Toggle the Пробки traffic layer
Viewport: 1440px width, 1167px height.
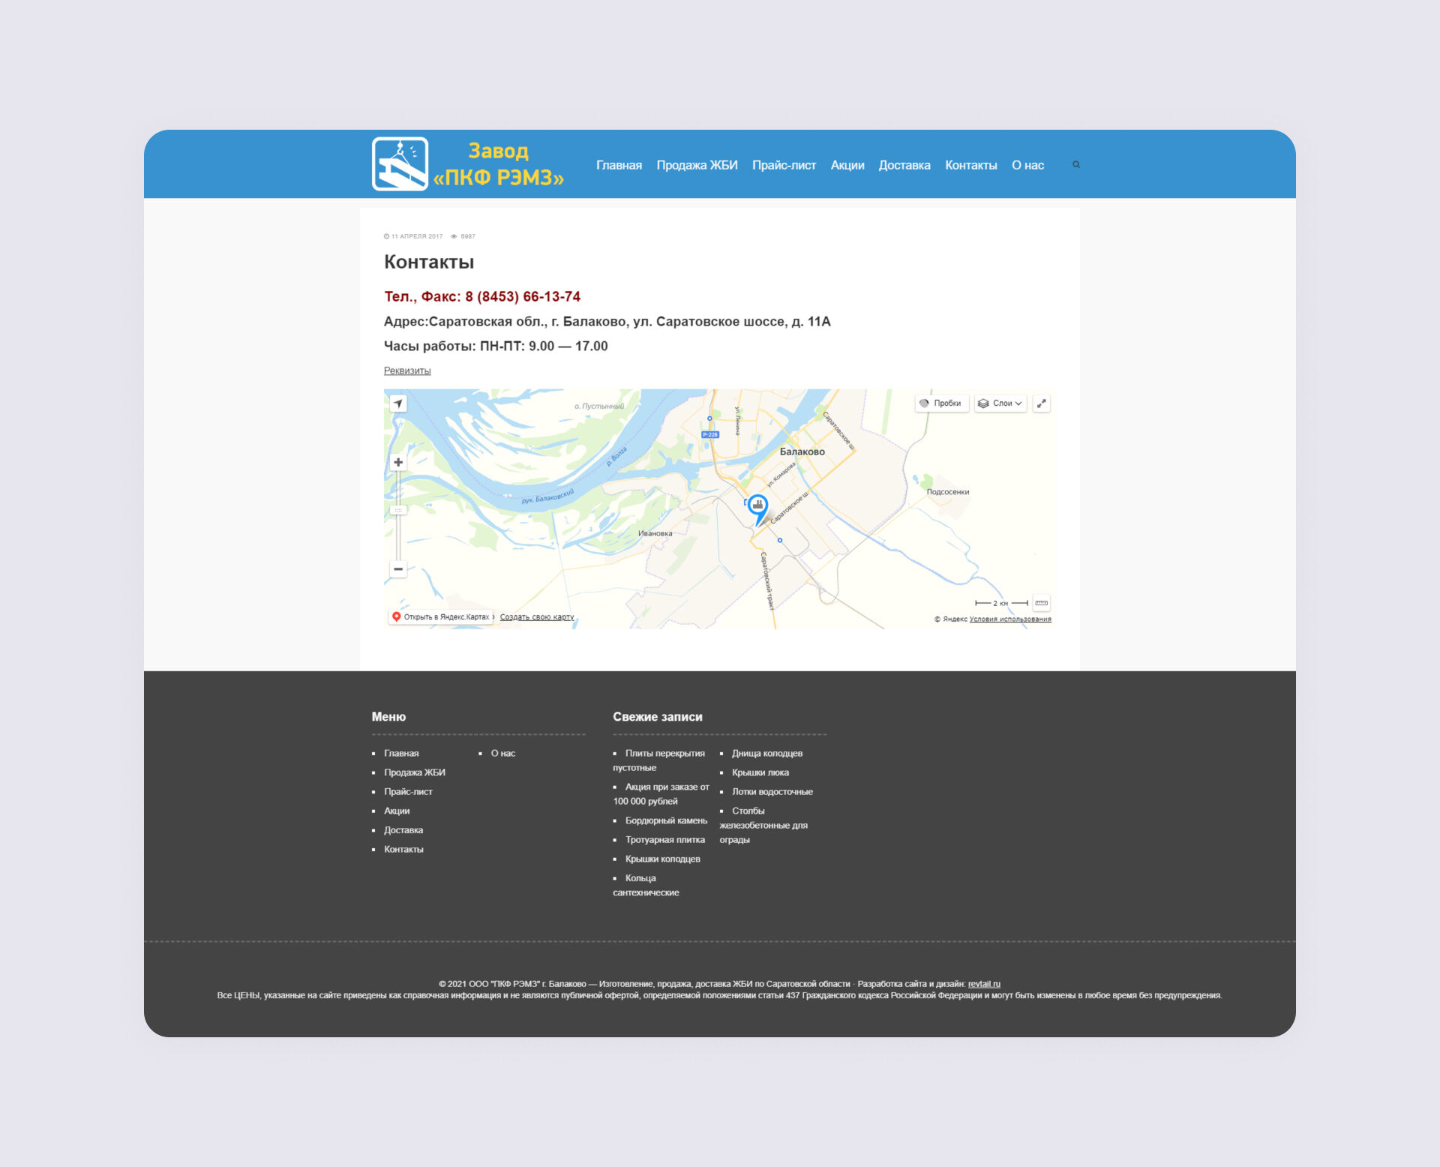pyautogui.click(x=941, y=403)
